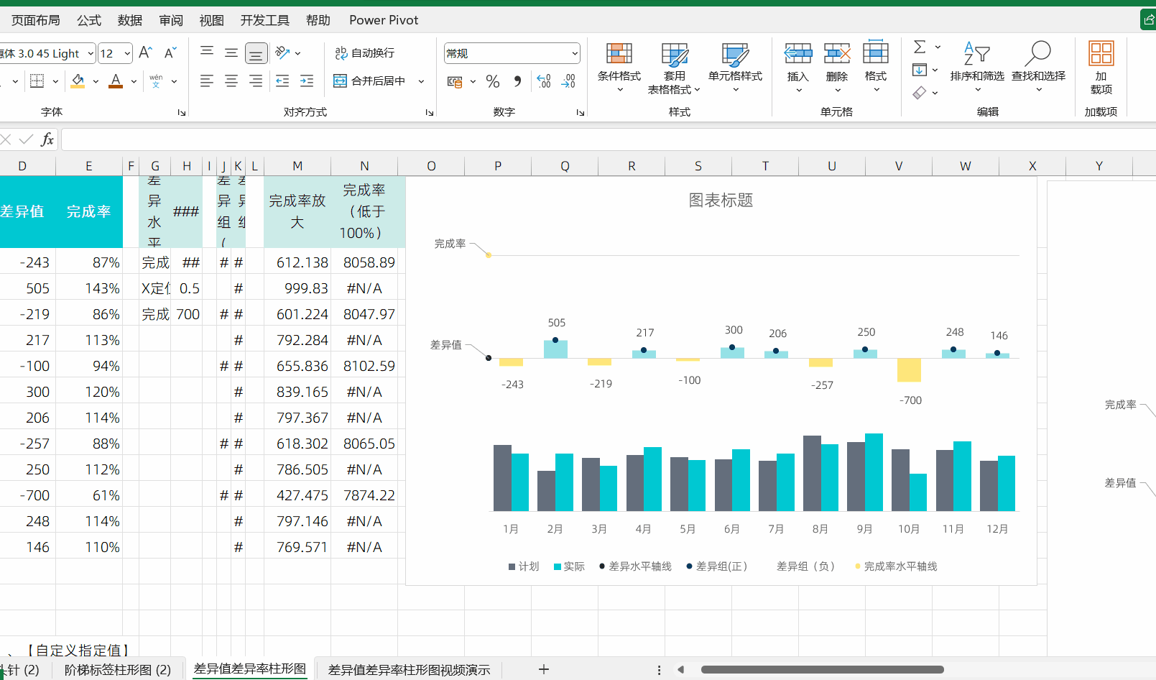Screen dimensions: 1156x680
Task: Select the chart title 图表标题
Action: point(721,201)
